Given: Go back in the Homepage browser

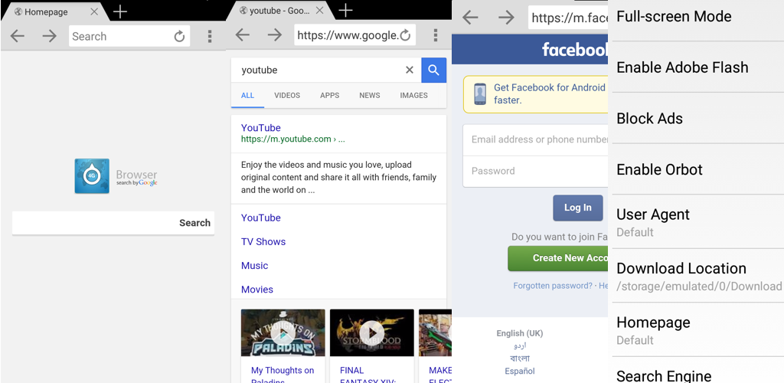Looking at the screenshot, I should 18,36.
